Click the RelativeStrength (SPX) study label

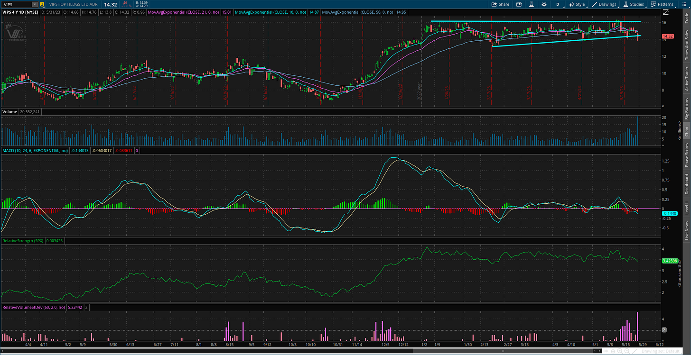point(23,241)
